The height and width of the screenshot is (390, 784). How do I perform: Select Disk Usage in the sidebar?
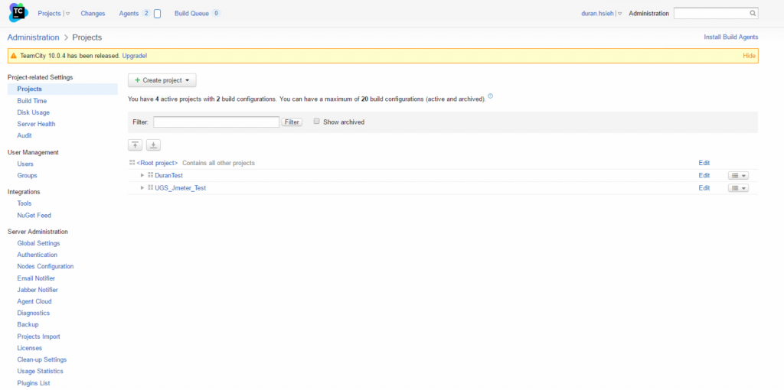click(x=33, y=112)
